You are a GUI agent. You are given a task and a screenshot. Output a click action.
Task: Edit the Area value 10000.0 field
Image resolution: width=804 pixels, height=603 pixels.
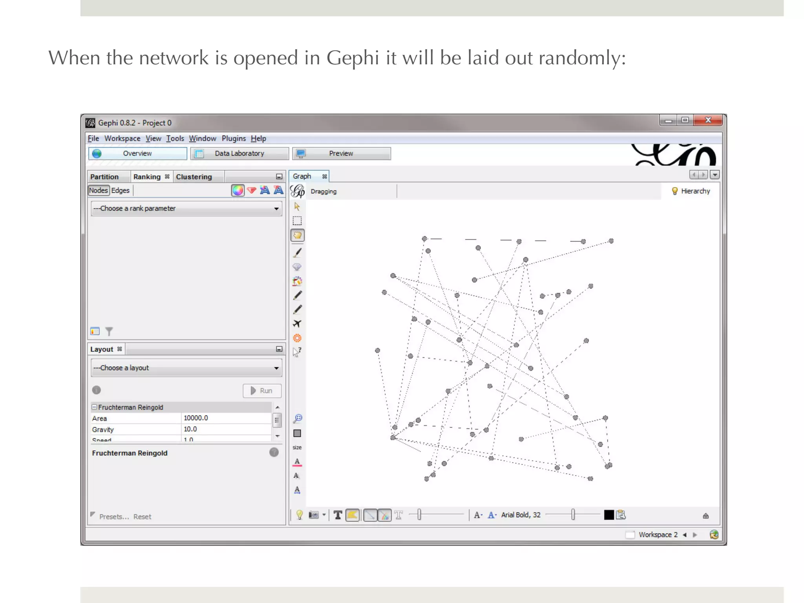pos(227,418)
